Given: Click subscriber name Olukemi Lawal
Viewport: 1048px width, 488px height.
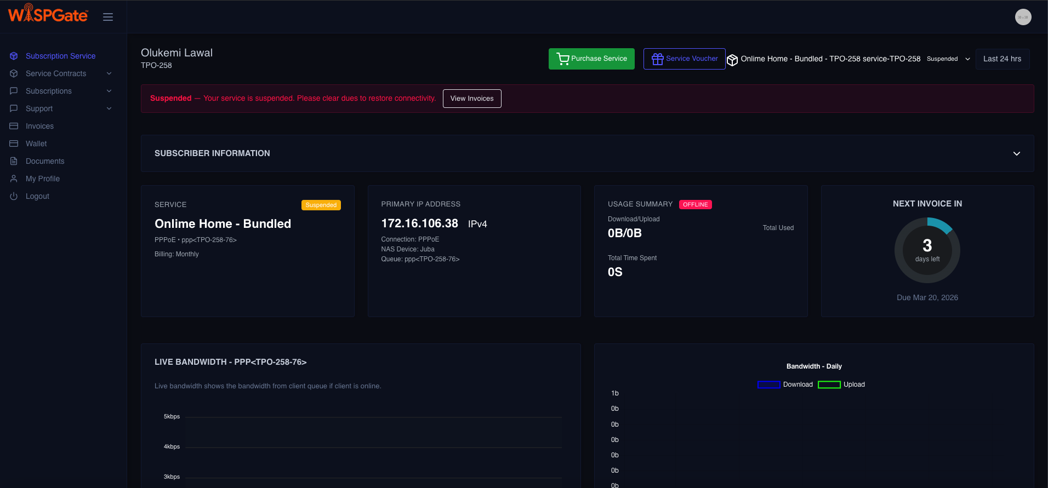Looking at the screenshot, I should click(176, 53).
